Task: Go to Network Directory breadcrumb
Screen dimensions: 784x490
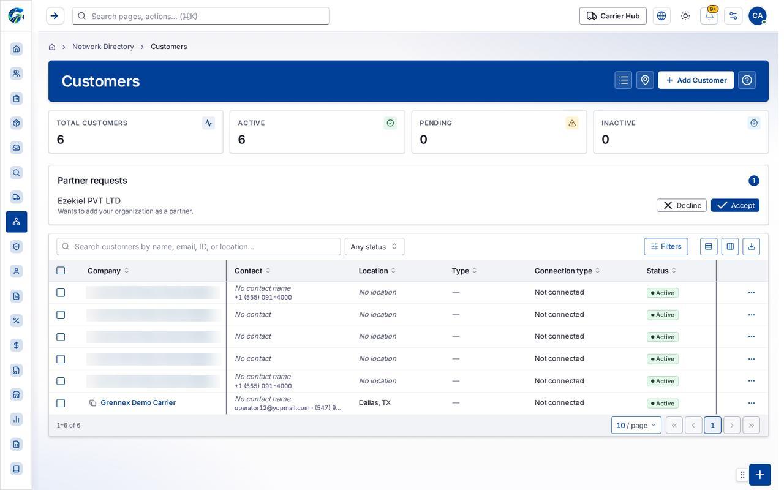Action: coord(103,47)
